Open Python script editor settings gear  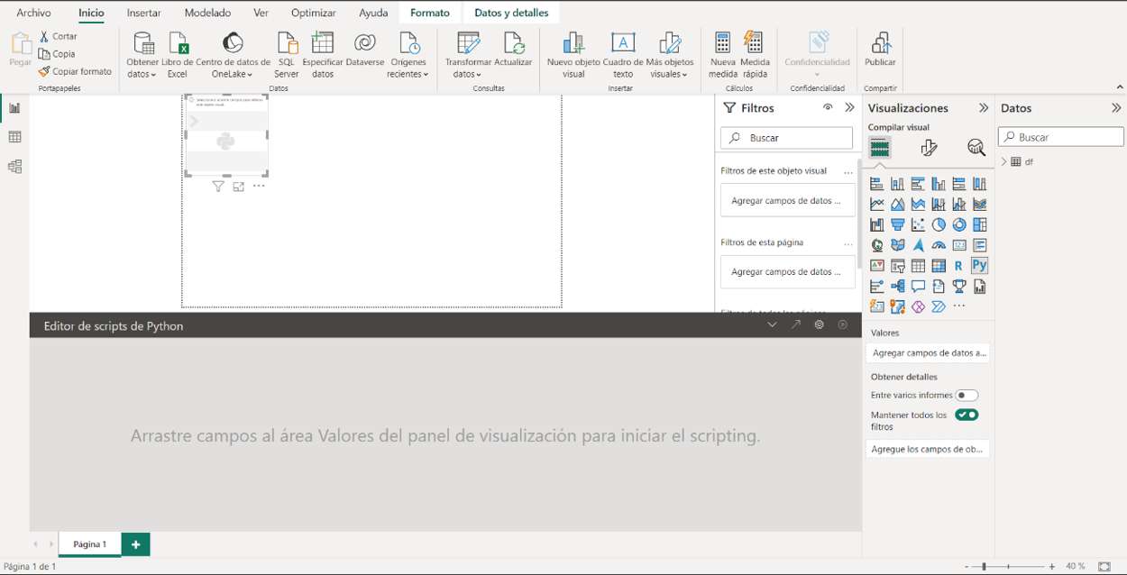(x=819, y=325)
